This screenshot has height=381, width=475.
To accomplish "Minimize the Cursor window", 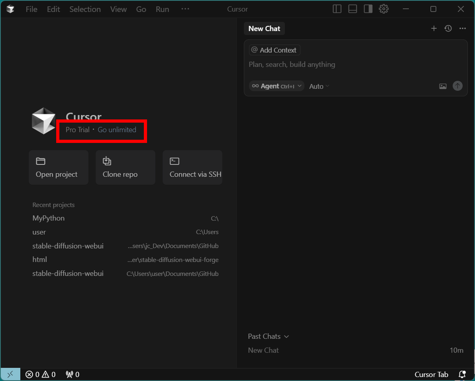I will [406, 9].
